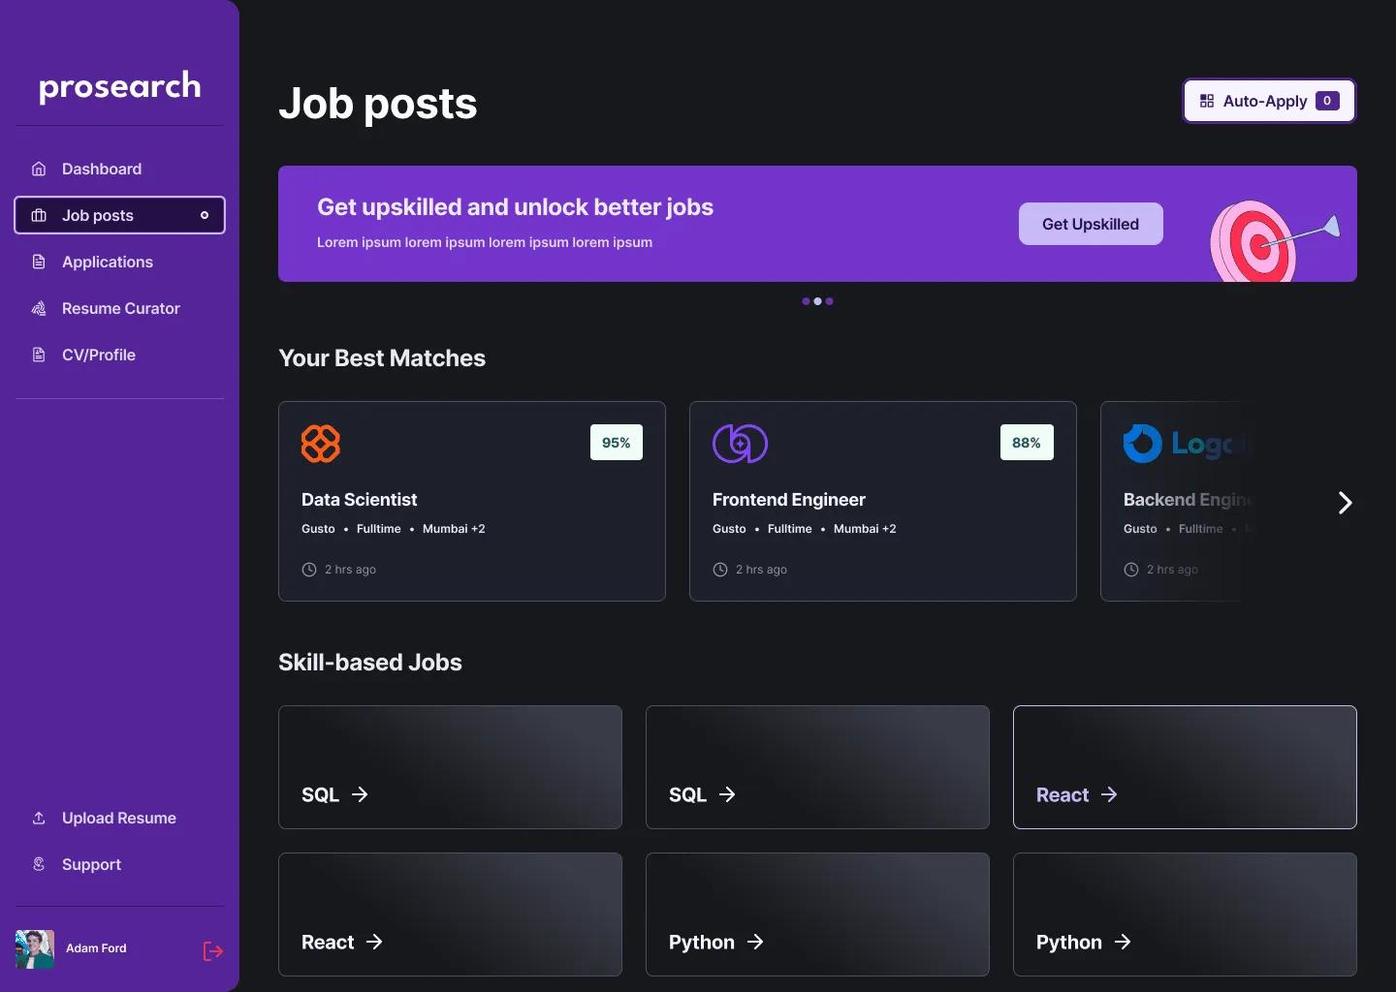Click the arrow beside bottom-row React
1396x992 pixels.
click(x=374, y=942)
